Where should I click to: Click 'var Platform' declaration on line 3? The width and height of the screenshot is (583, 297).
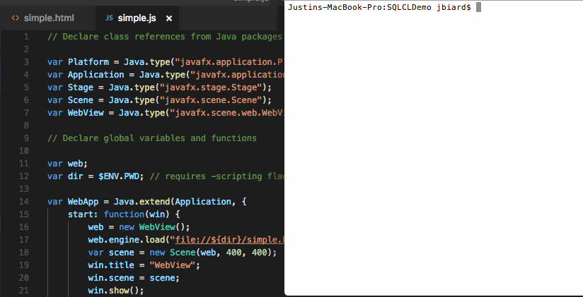78,62
